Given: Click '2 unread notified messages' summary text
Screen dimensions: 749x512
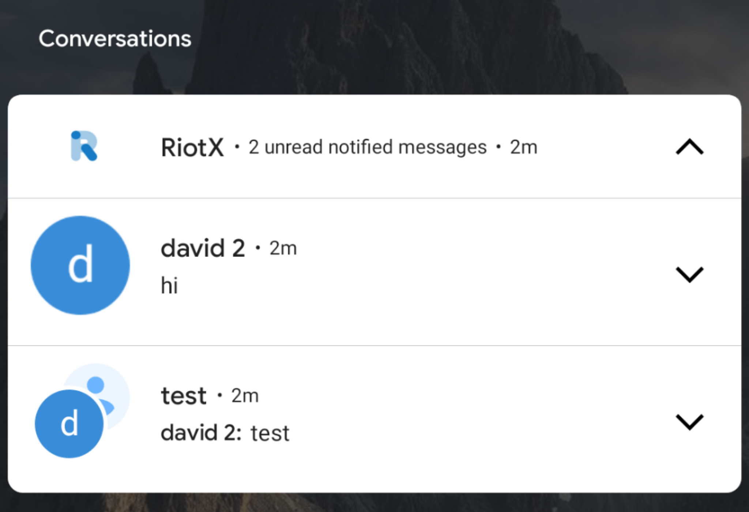Looking at the screenshot, I should (x=368, y=148).
